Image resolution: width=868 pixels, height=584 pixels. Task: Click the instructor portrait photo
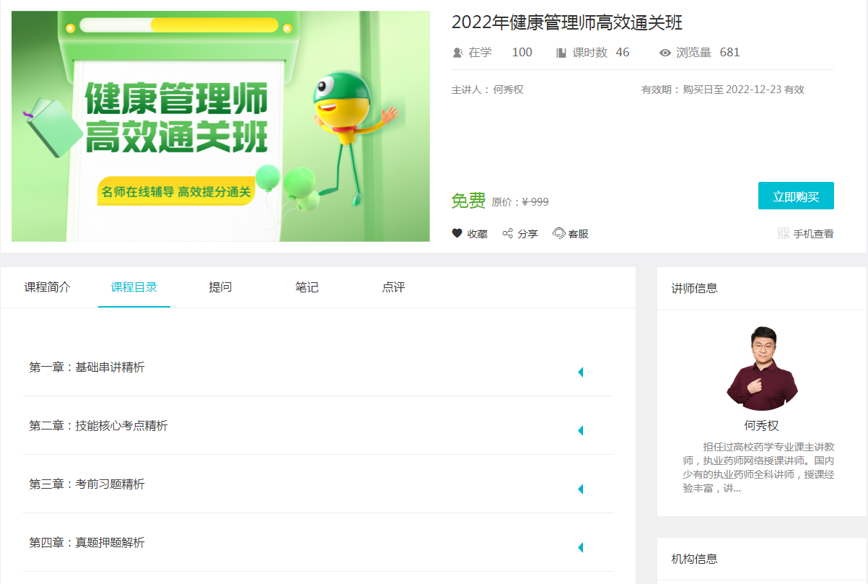coord(761,368)
